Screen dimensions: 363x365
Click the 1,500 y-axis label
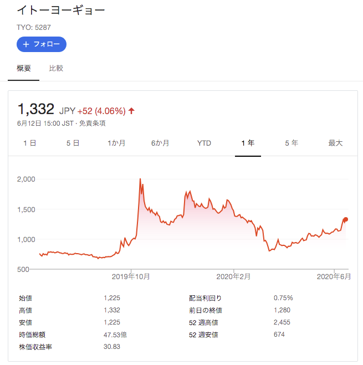click(26, 209)
